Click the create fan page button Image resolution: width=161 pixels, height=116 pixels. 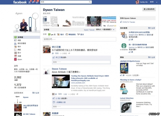[x=149, y=9]
